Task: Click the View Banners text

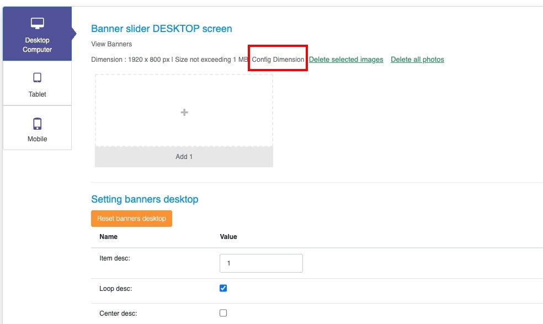Action: 111,44
